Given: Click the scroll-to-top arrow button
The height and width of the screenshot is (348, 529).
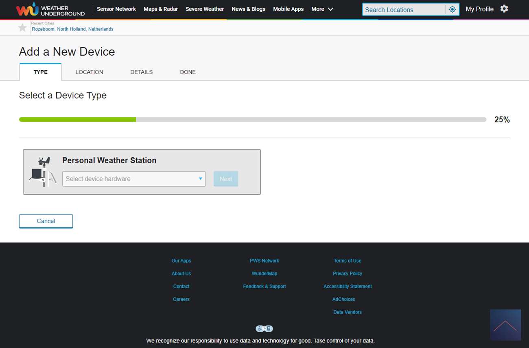Looking at the screenshot, I should 505,325.
